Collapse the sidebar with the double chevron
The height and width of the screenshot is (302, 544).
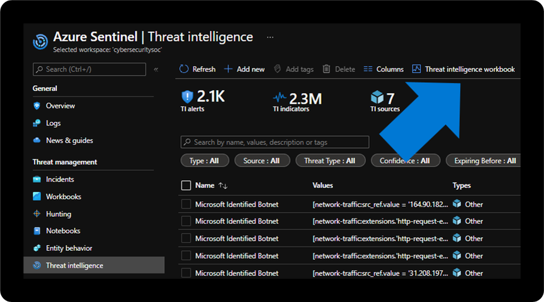[x=156, y=70]
